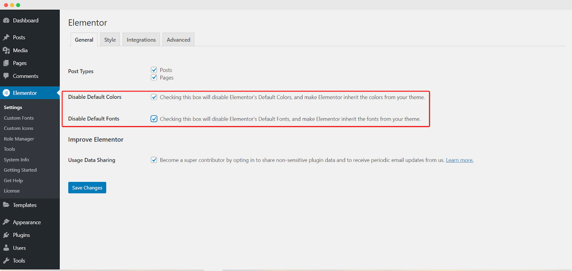The width and height of the screenshot is (572, 271).
Task: Click the Tools wrench icon
Action: pos(6,261)
